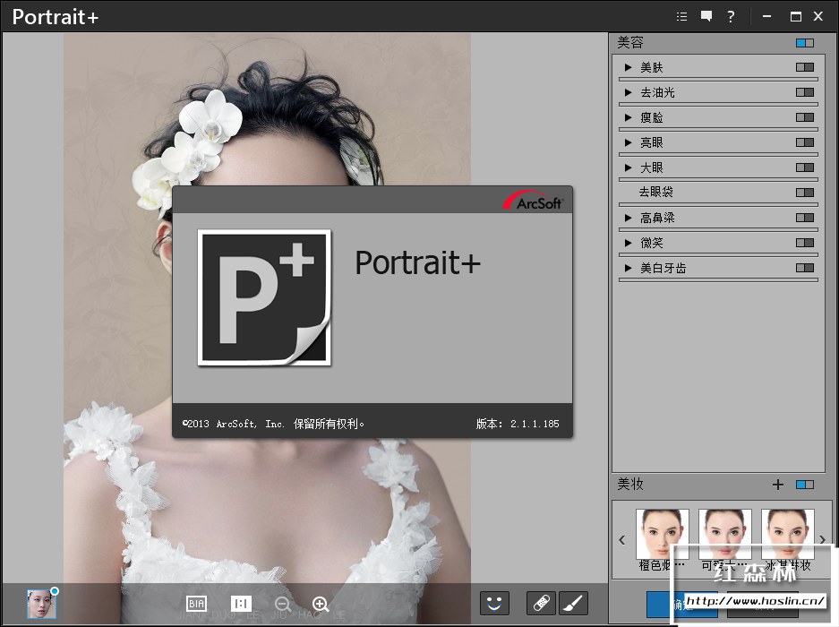Click the ArcSoft logo in the about dialog

[533, 201]
